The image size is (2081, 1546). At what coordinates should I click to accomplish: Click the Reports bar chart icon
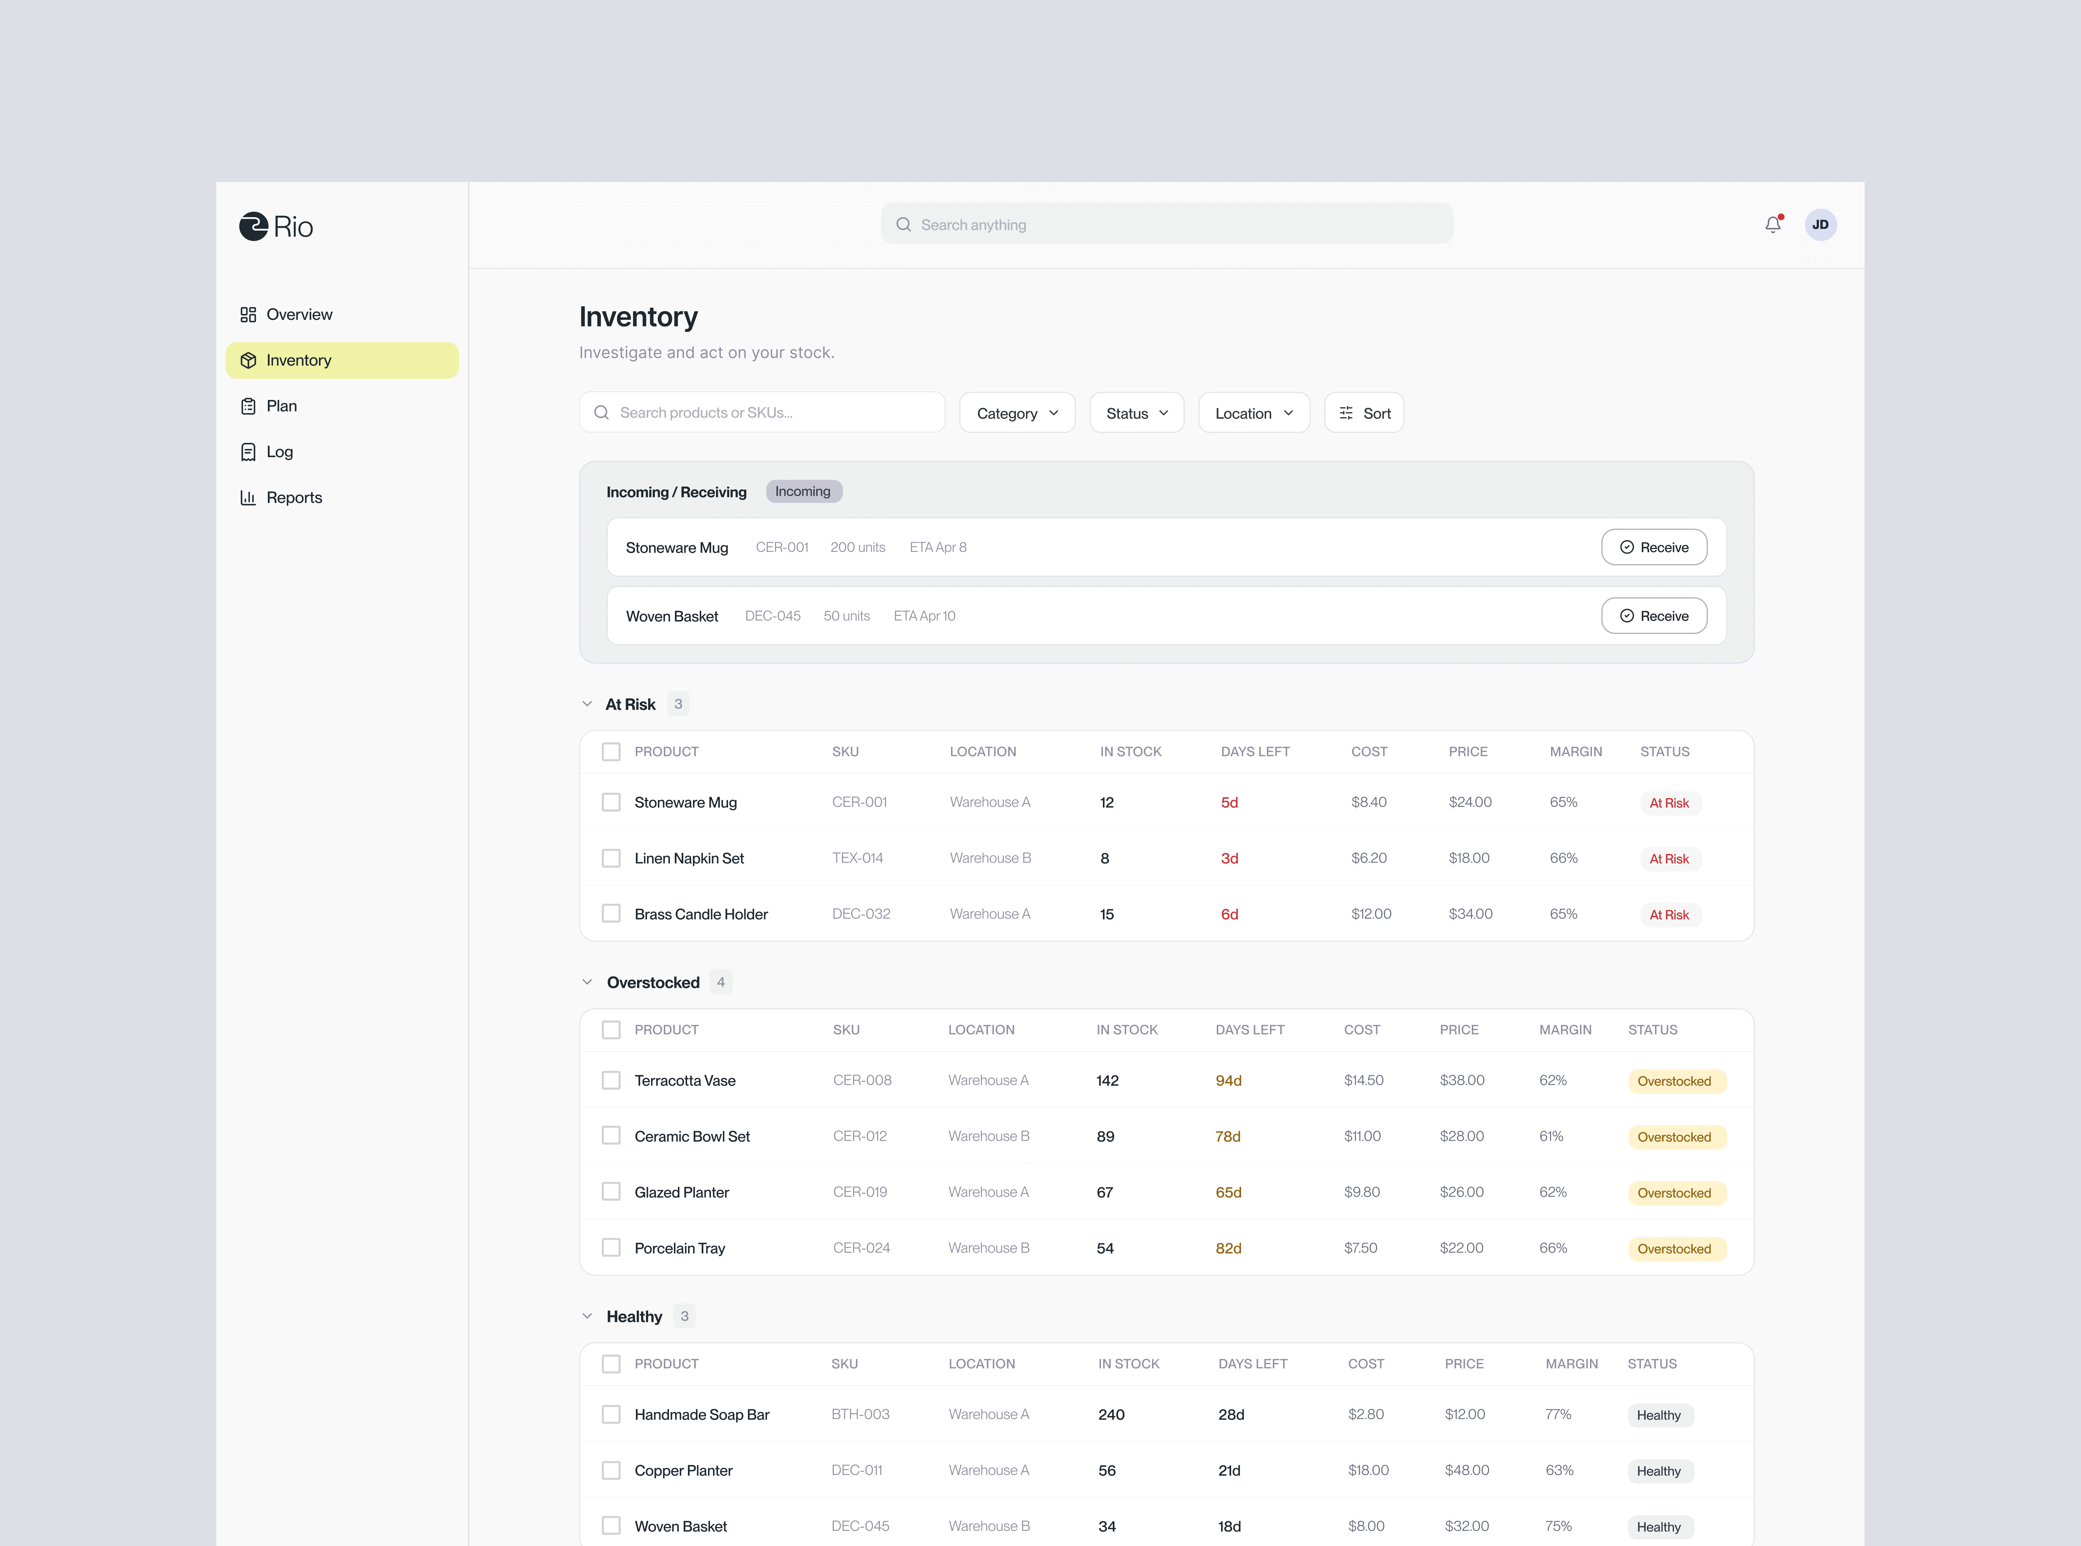tap(248, 498)
